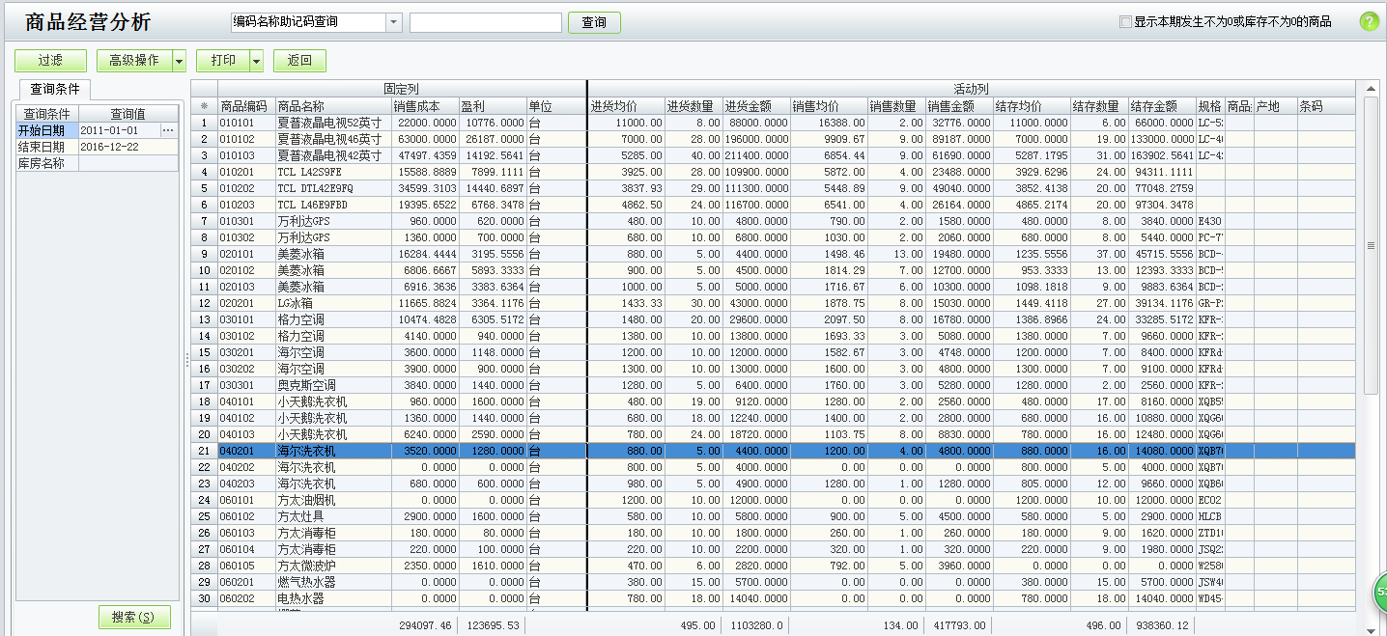Viewport: 1387px width, 636px height.
Task: Open the 打印 dropdown arrow
Action: coord(256,61)
